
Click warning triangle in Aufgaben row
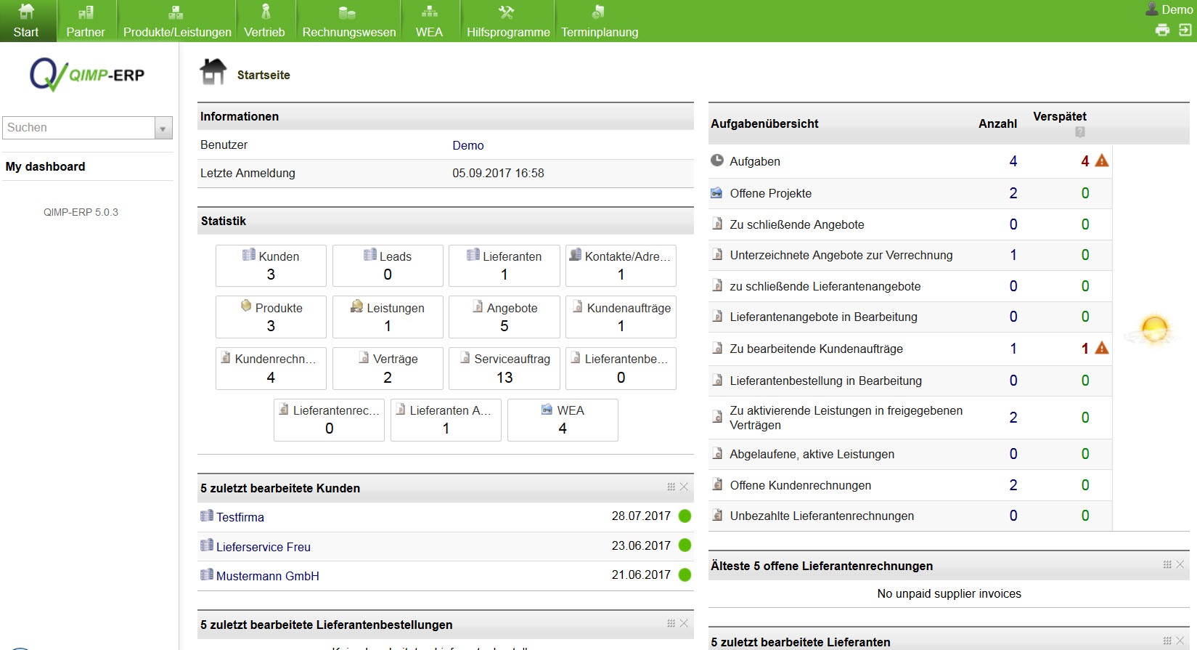click(1102, 161)
